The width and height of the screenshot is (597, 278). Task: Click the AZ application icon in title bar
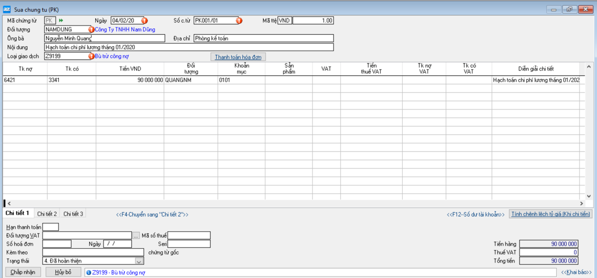point(7,9)
